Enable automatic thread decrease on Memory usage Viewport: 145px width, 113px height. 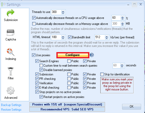(x=34, y=24)
